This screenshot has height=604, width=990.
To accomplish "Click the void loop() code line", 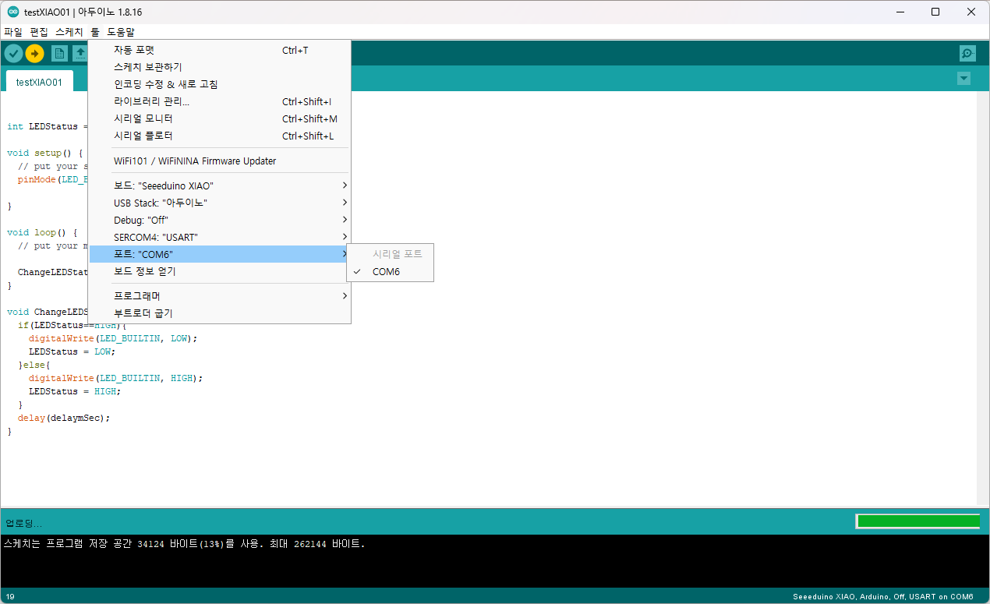I will coord(42,232).
